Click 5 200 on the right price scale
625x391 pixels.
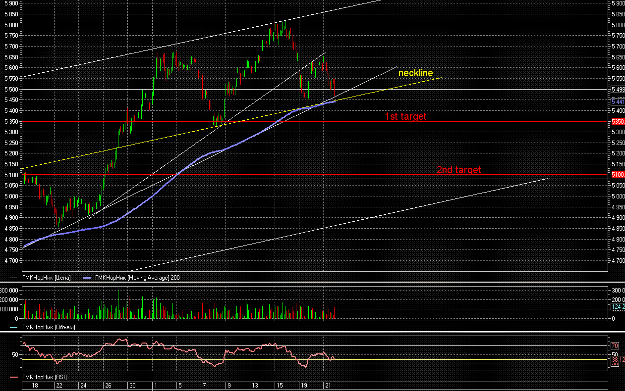tap(618, 153)
